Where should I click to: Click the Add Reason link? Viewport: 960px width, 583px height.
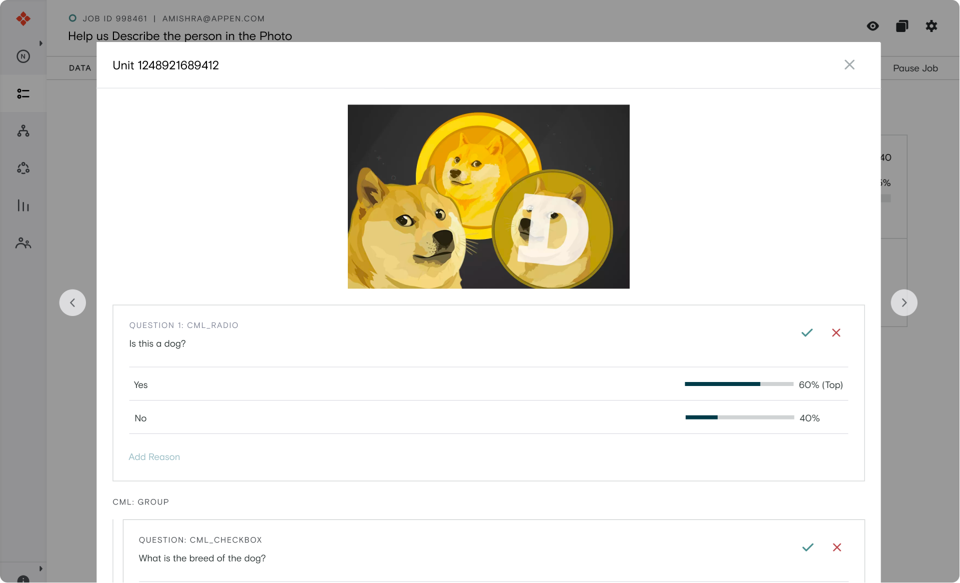point(154,457)
